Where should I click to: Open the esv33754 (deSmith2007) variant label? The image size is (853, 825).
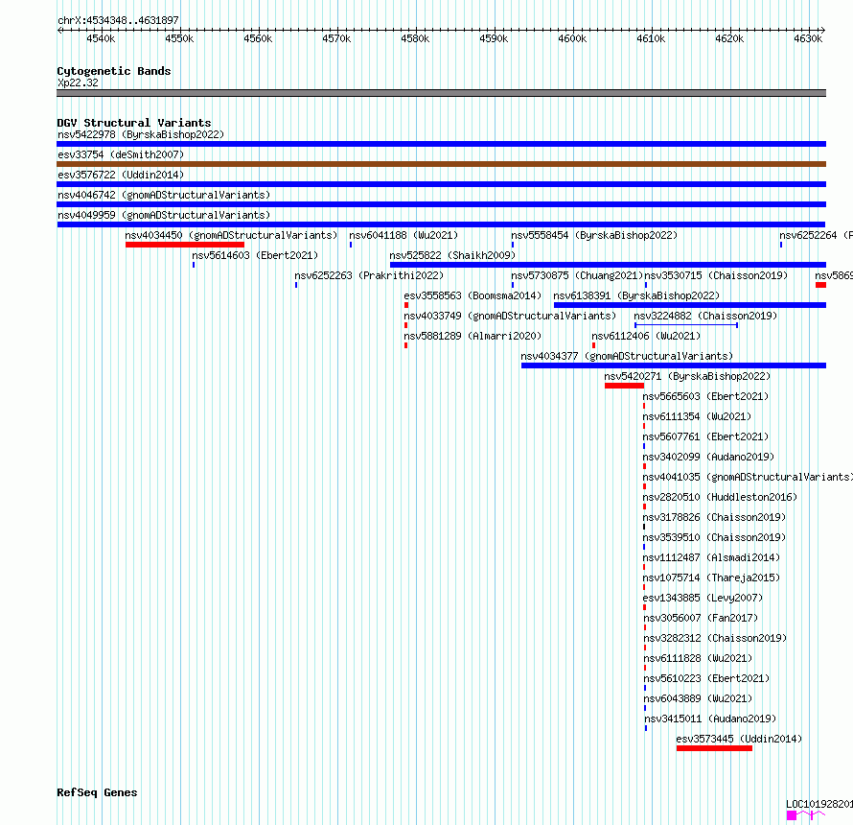pyautogui.click(x=121, y=154)
